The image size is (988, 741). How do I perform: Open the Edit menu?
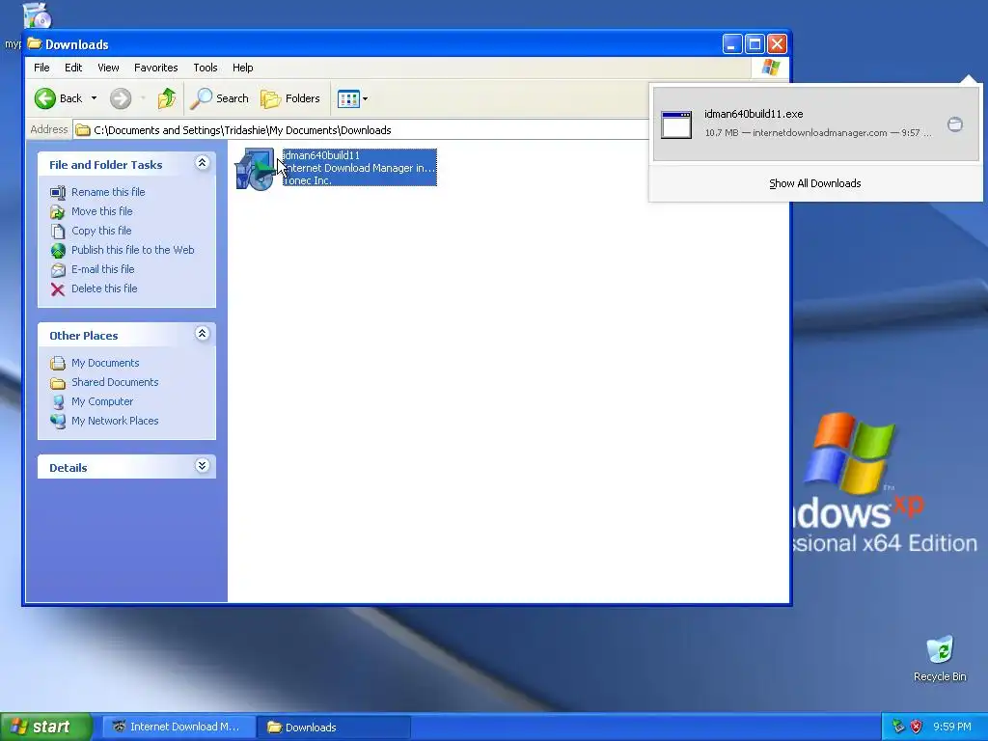tap(73, 68)
